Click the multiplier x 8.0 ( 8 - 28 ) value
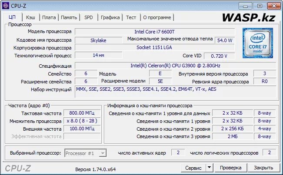 [x=82, y=121]
